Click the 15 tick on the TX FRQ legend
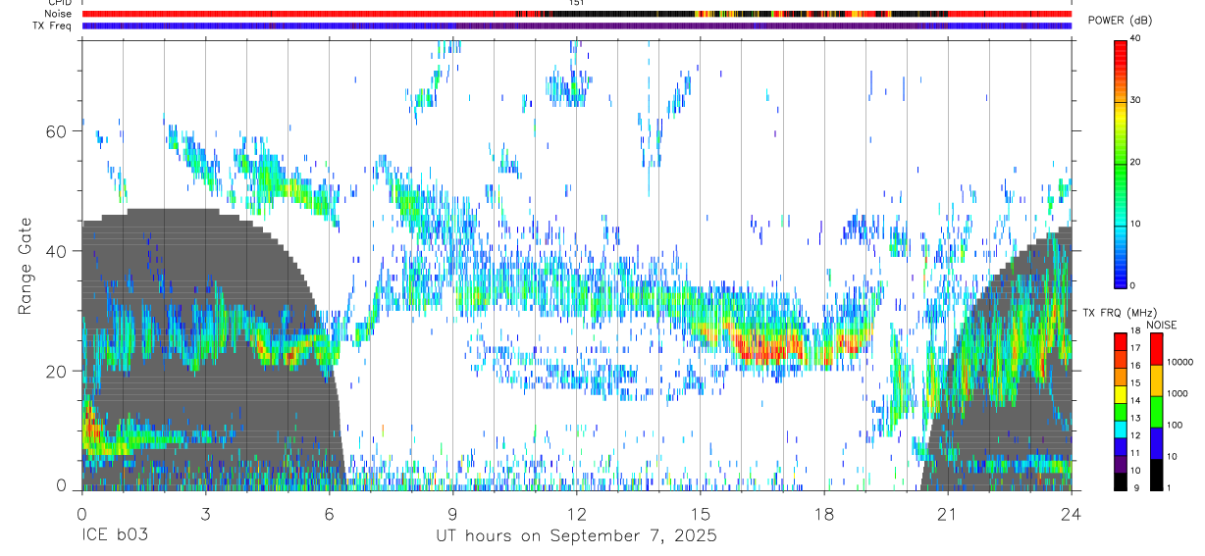This screenshot has width=1205, height=556. [1134, 383]
